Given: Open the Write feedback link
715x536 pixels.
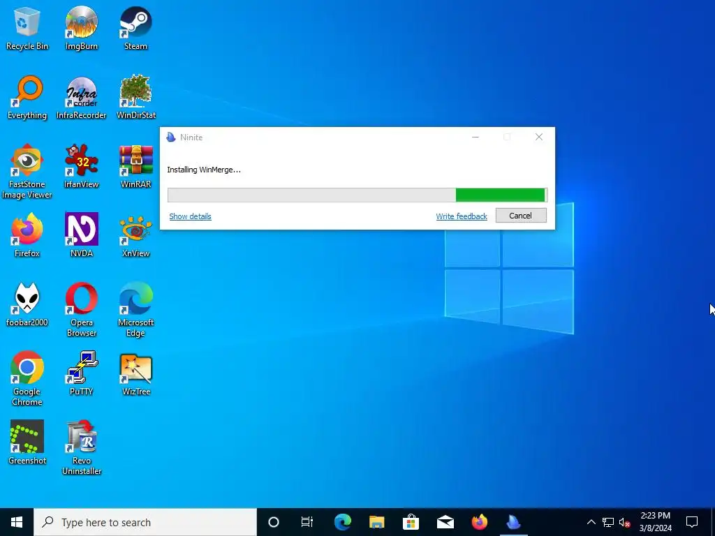Looking at the screenshot, I should pyautogui.click(x=462, y=216).
